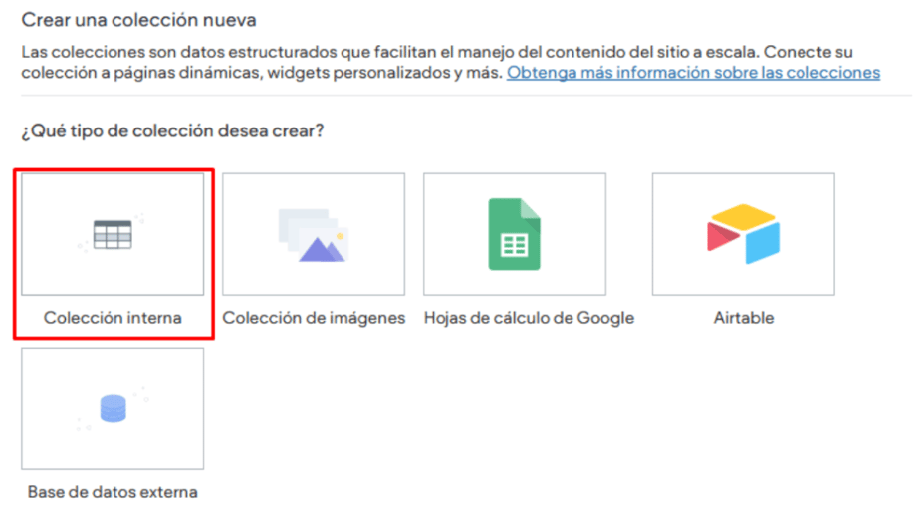Click the blue database cylinder icon
Screen dimensions: 915x513
[x=113, y=409]
